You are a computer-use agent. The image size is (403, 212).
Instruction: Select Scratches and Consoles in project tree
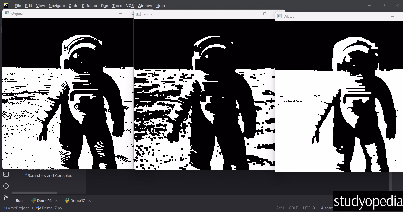pos(50,175)
